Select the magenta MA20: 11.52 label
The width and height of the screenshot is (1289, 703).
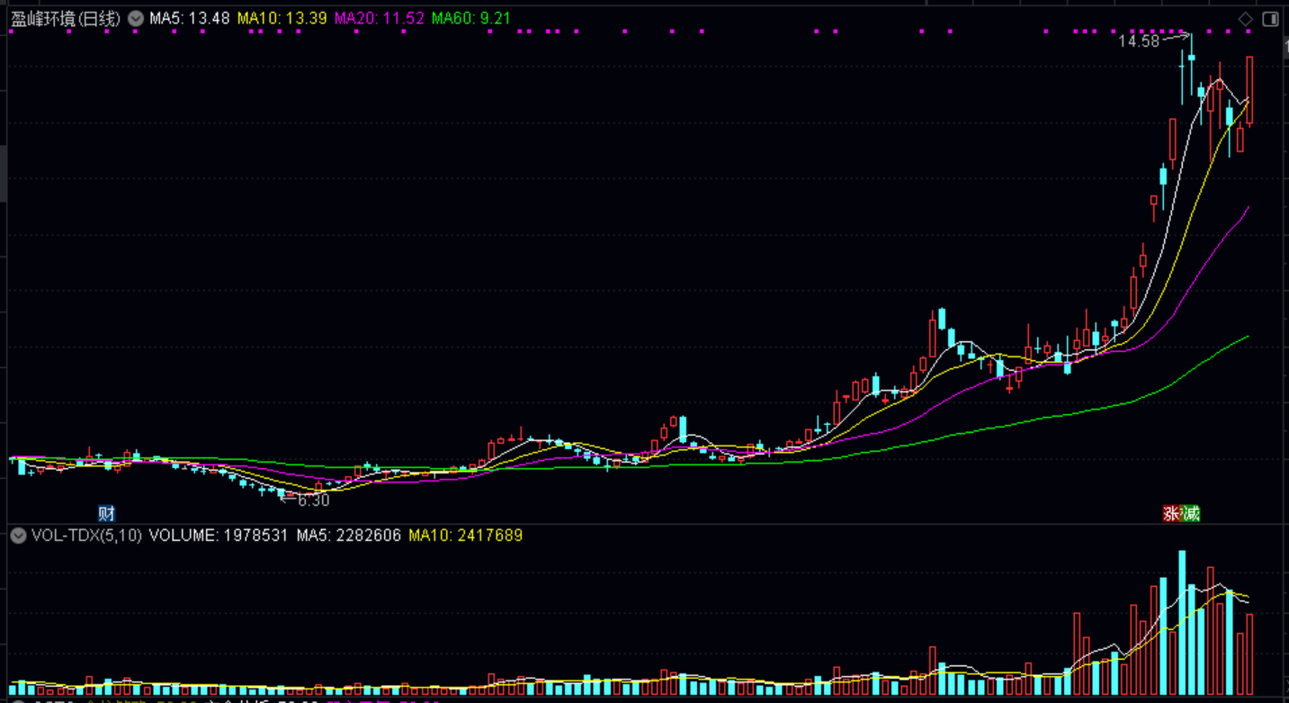pyautogui.click(x=379, y=18)
